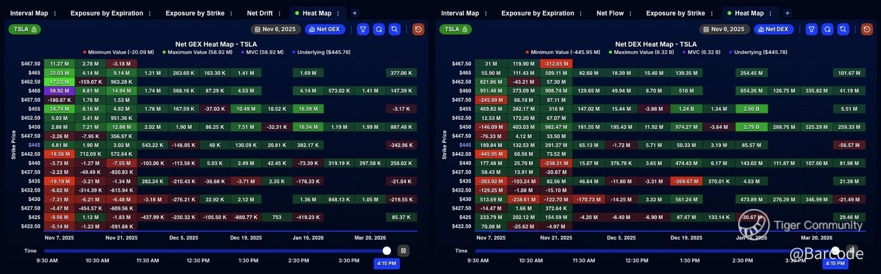This screenshot has height=274, width=881.
Task: Toggle Maximum Value (58.92 M) legend item
Action: click(198, 52)
